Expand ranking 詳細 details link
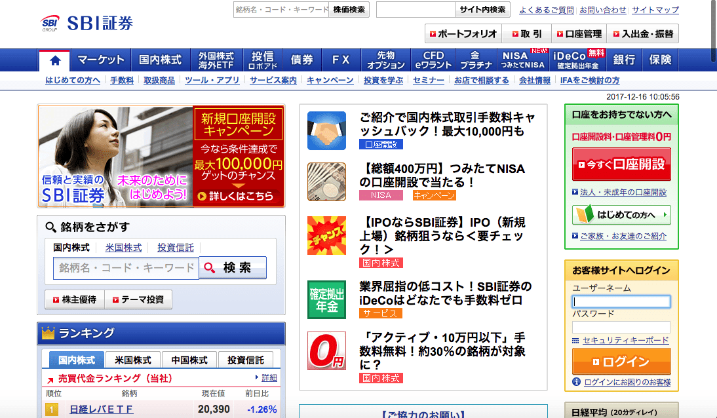717x418 pixels. [x=269, y=378]
